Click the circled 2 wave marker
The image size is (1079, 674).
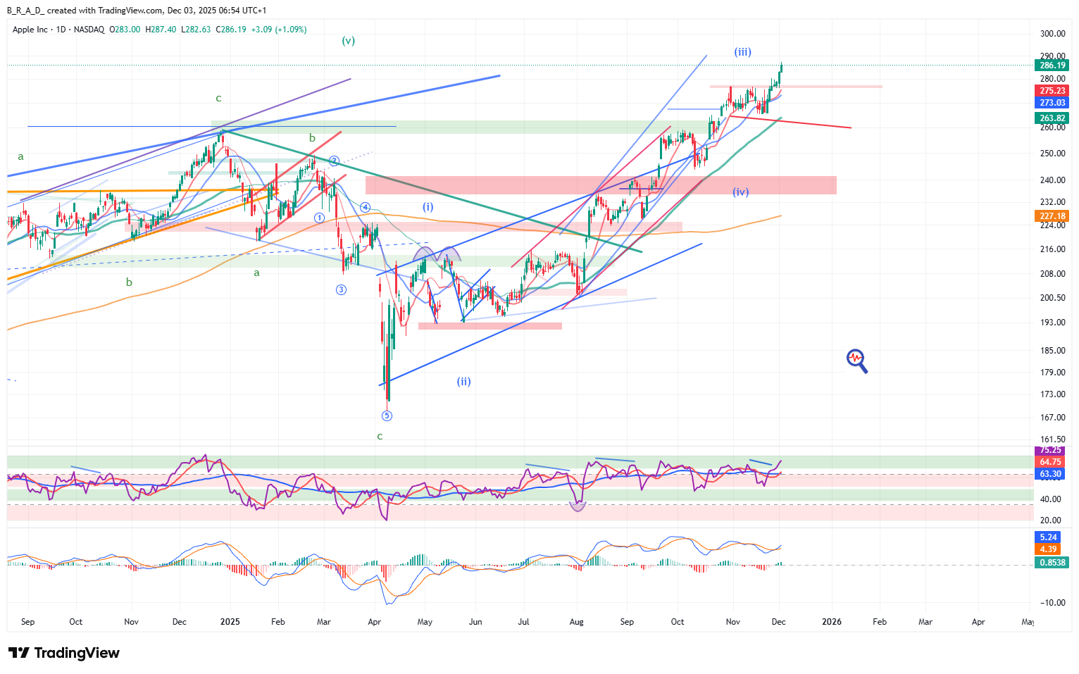335,161
